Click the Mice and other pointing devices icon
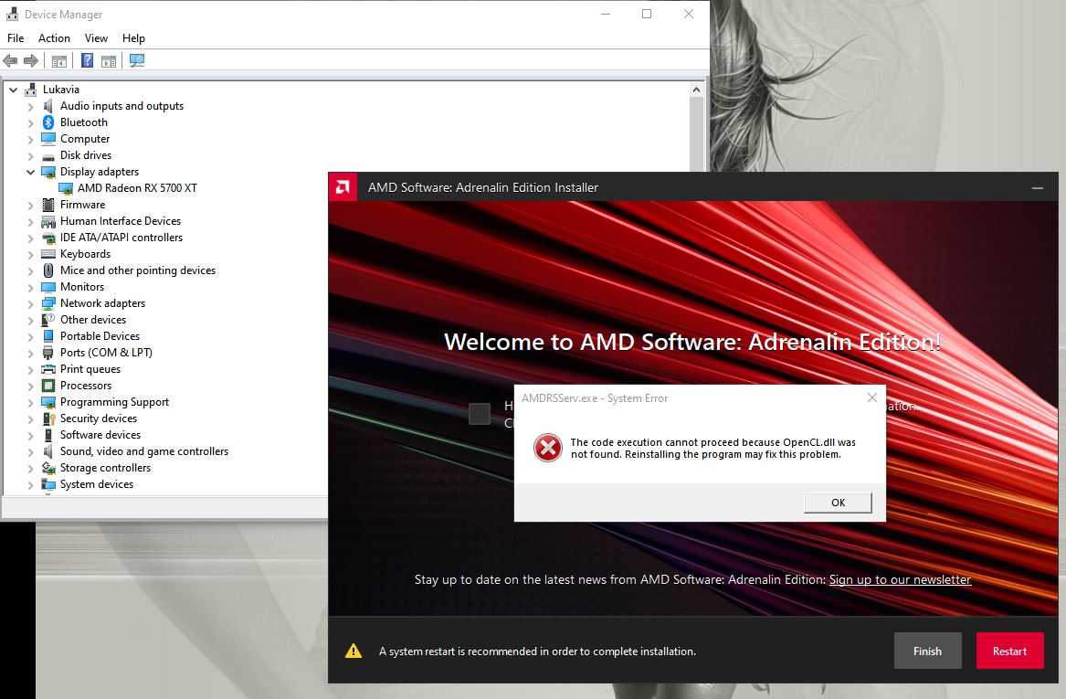Viewport: 1066px width, 699px height. [x=48, y=270]
